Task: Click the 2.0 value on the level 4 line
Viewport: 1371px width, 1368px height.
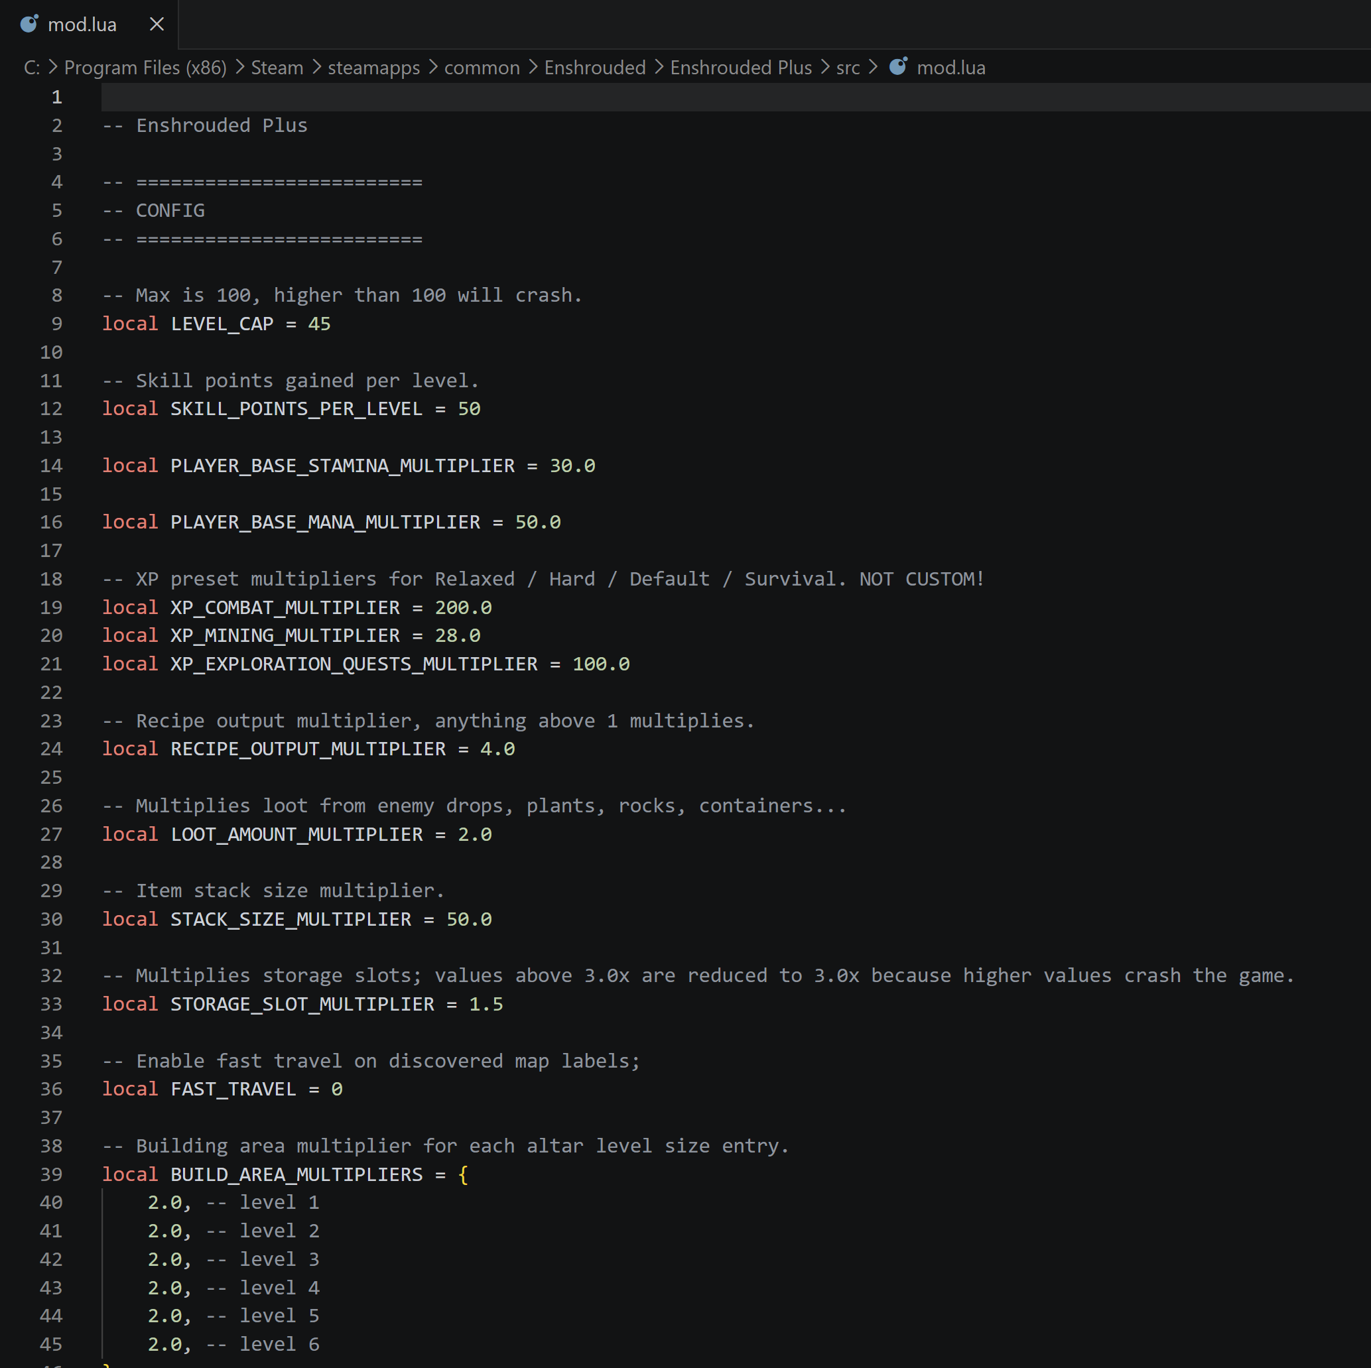Action: (164, 1288)
